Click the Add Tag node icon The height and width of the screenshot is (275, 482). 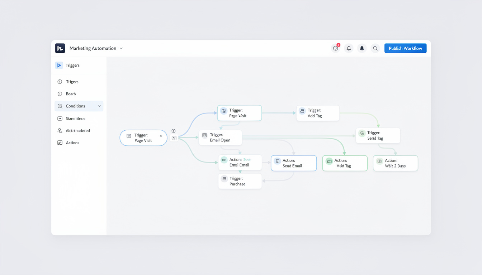coord(302,111)
